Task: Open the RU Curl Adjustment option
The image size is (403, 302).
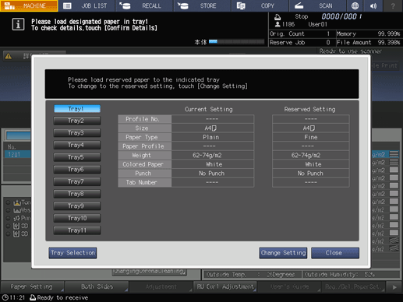Action: tap(225, 287)
